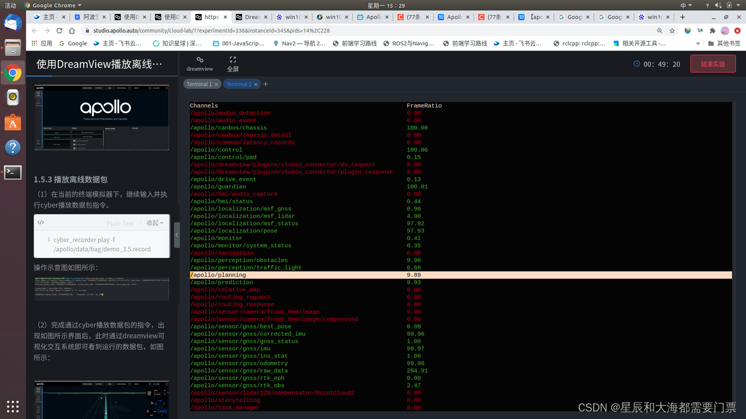
Task: Open the dreamview link icon
Action: (200, 60)
